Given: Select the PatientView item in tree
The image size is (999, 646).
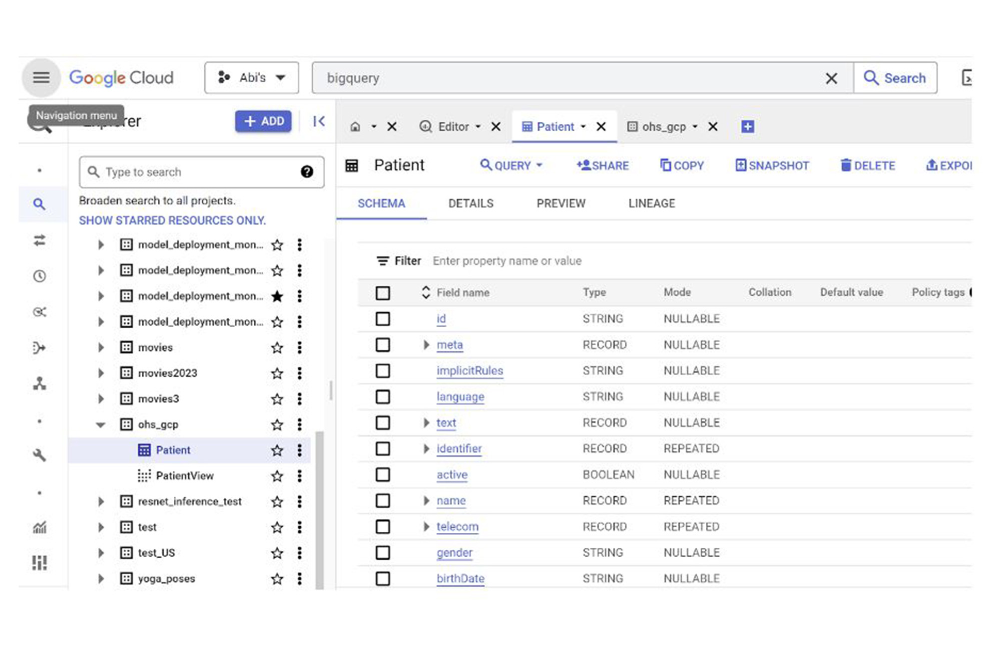Looking at the screenshot, I should click(184, 476).
